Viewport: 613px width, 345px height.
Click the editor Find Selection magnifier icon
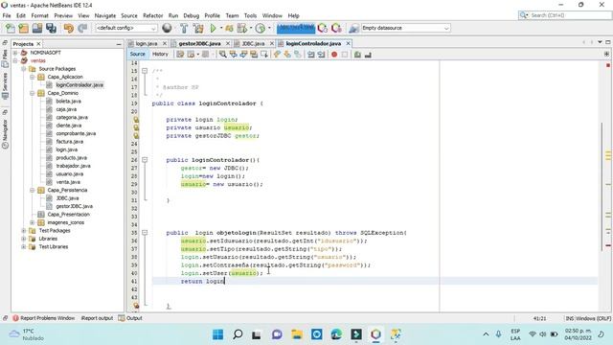pyautogui.click(x=222, y=55)
